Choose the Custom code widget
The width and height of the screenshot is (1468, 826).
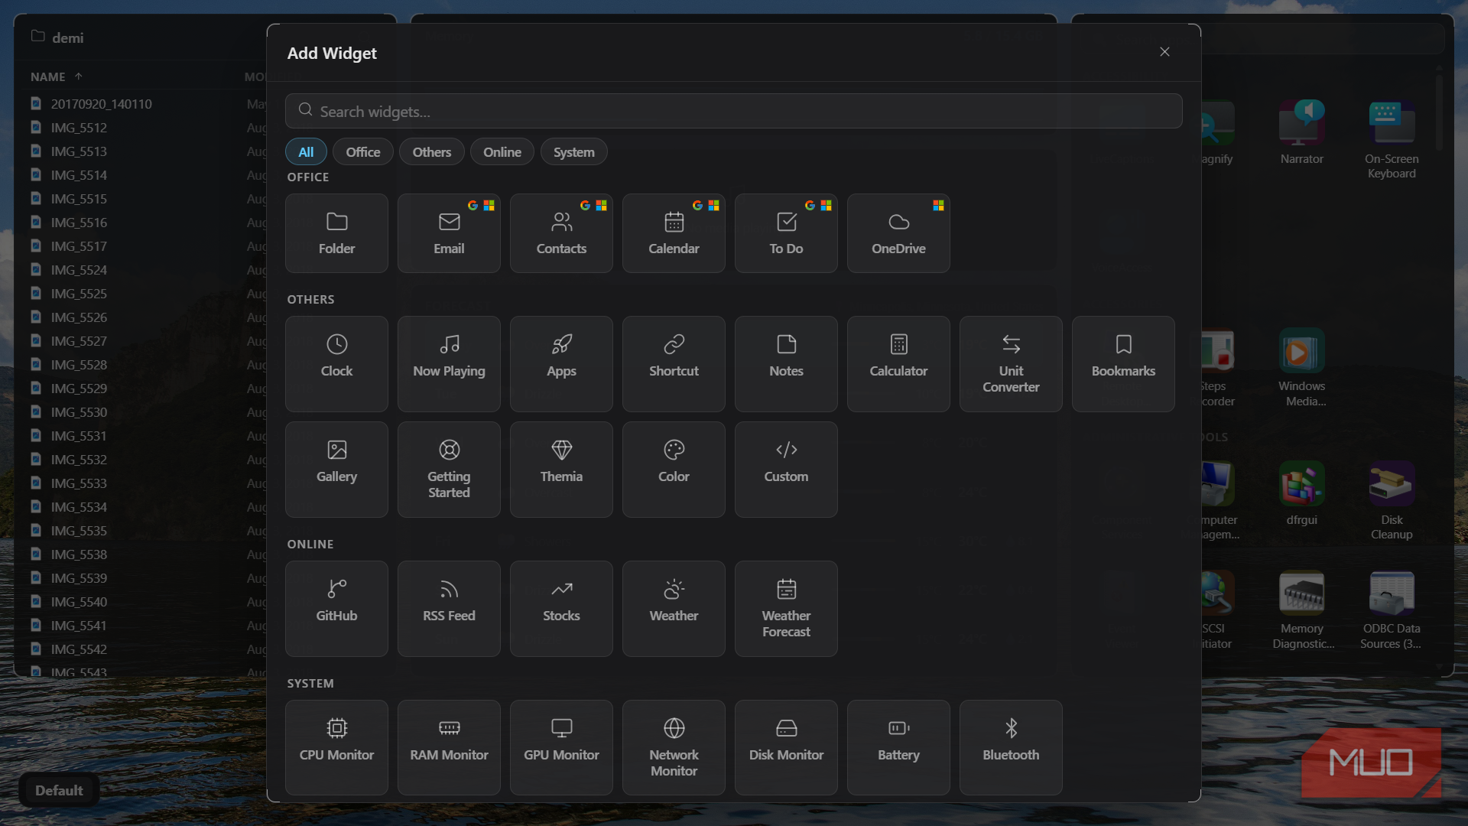[786, 470]
